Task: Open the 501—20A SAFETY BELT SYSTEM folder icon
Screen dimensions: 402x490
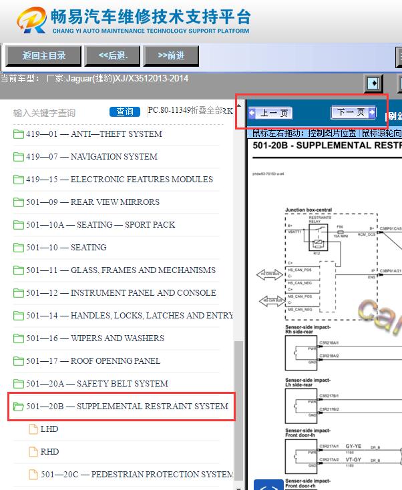Action: (19, 383)
